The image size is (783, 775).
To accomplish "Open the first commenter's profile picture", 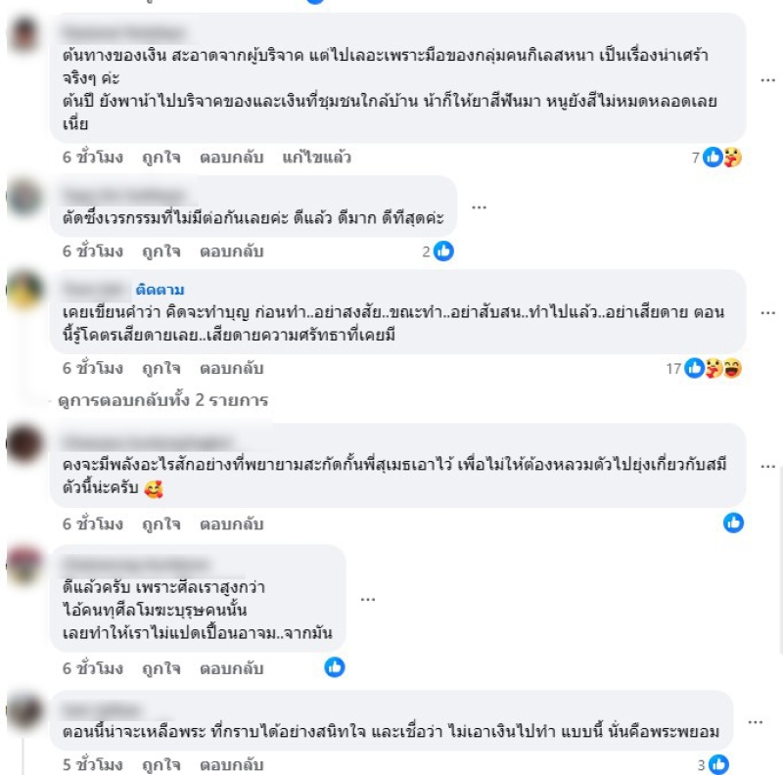I will coord(23,34).
